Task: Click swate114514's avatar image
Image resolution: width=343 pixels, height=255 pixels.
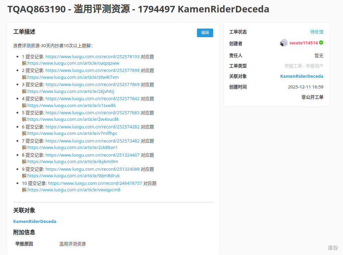Action: [284, 43]
